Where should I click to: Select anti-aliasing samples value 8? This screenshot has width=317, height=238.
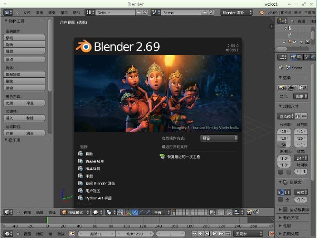(282, 193)
